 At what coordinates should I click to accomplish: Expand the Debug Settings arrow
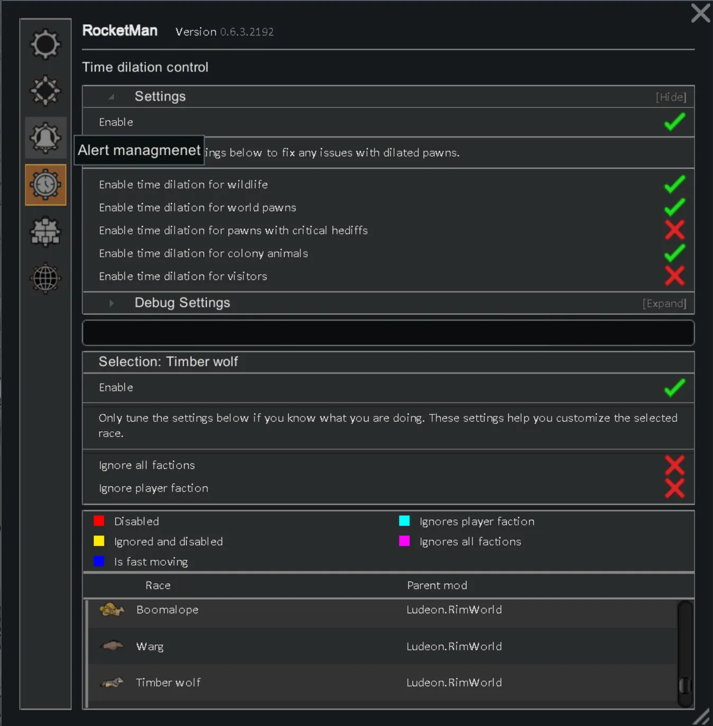click(111, 303)
